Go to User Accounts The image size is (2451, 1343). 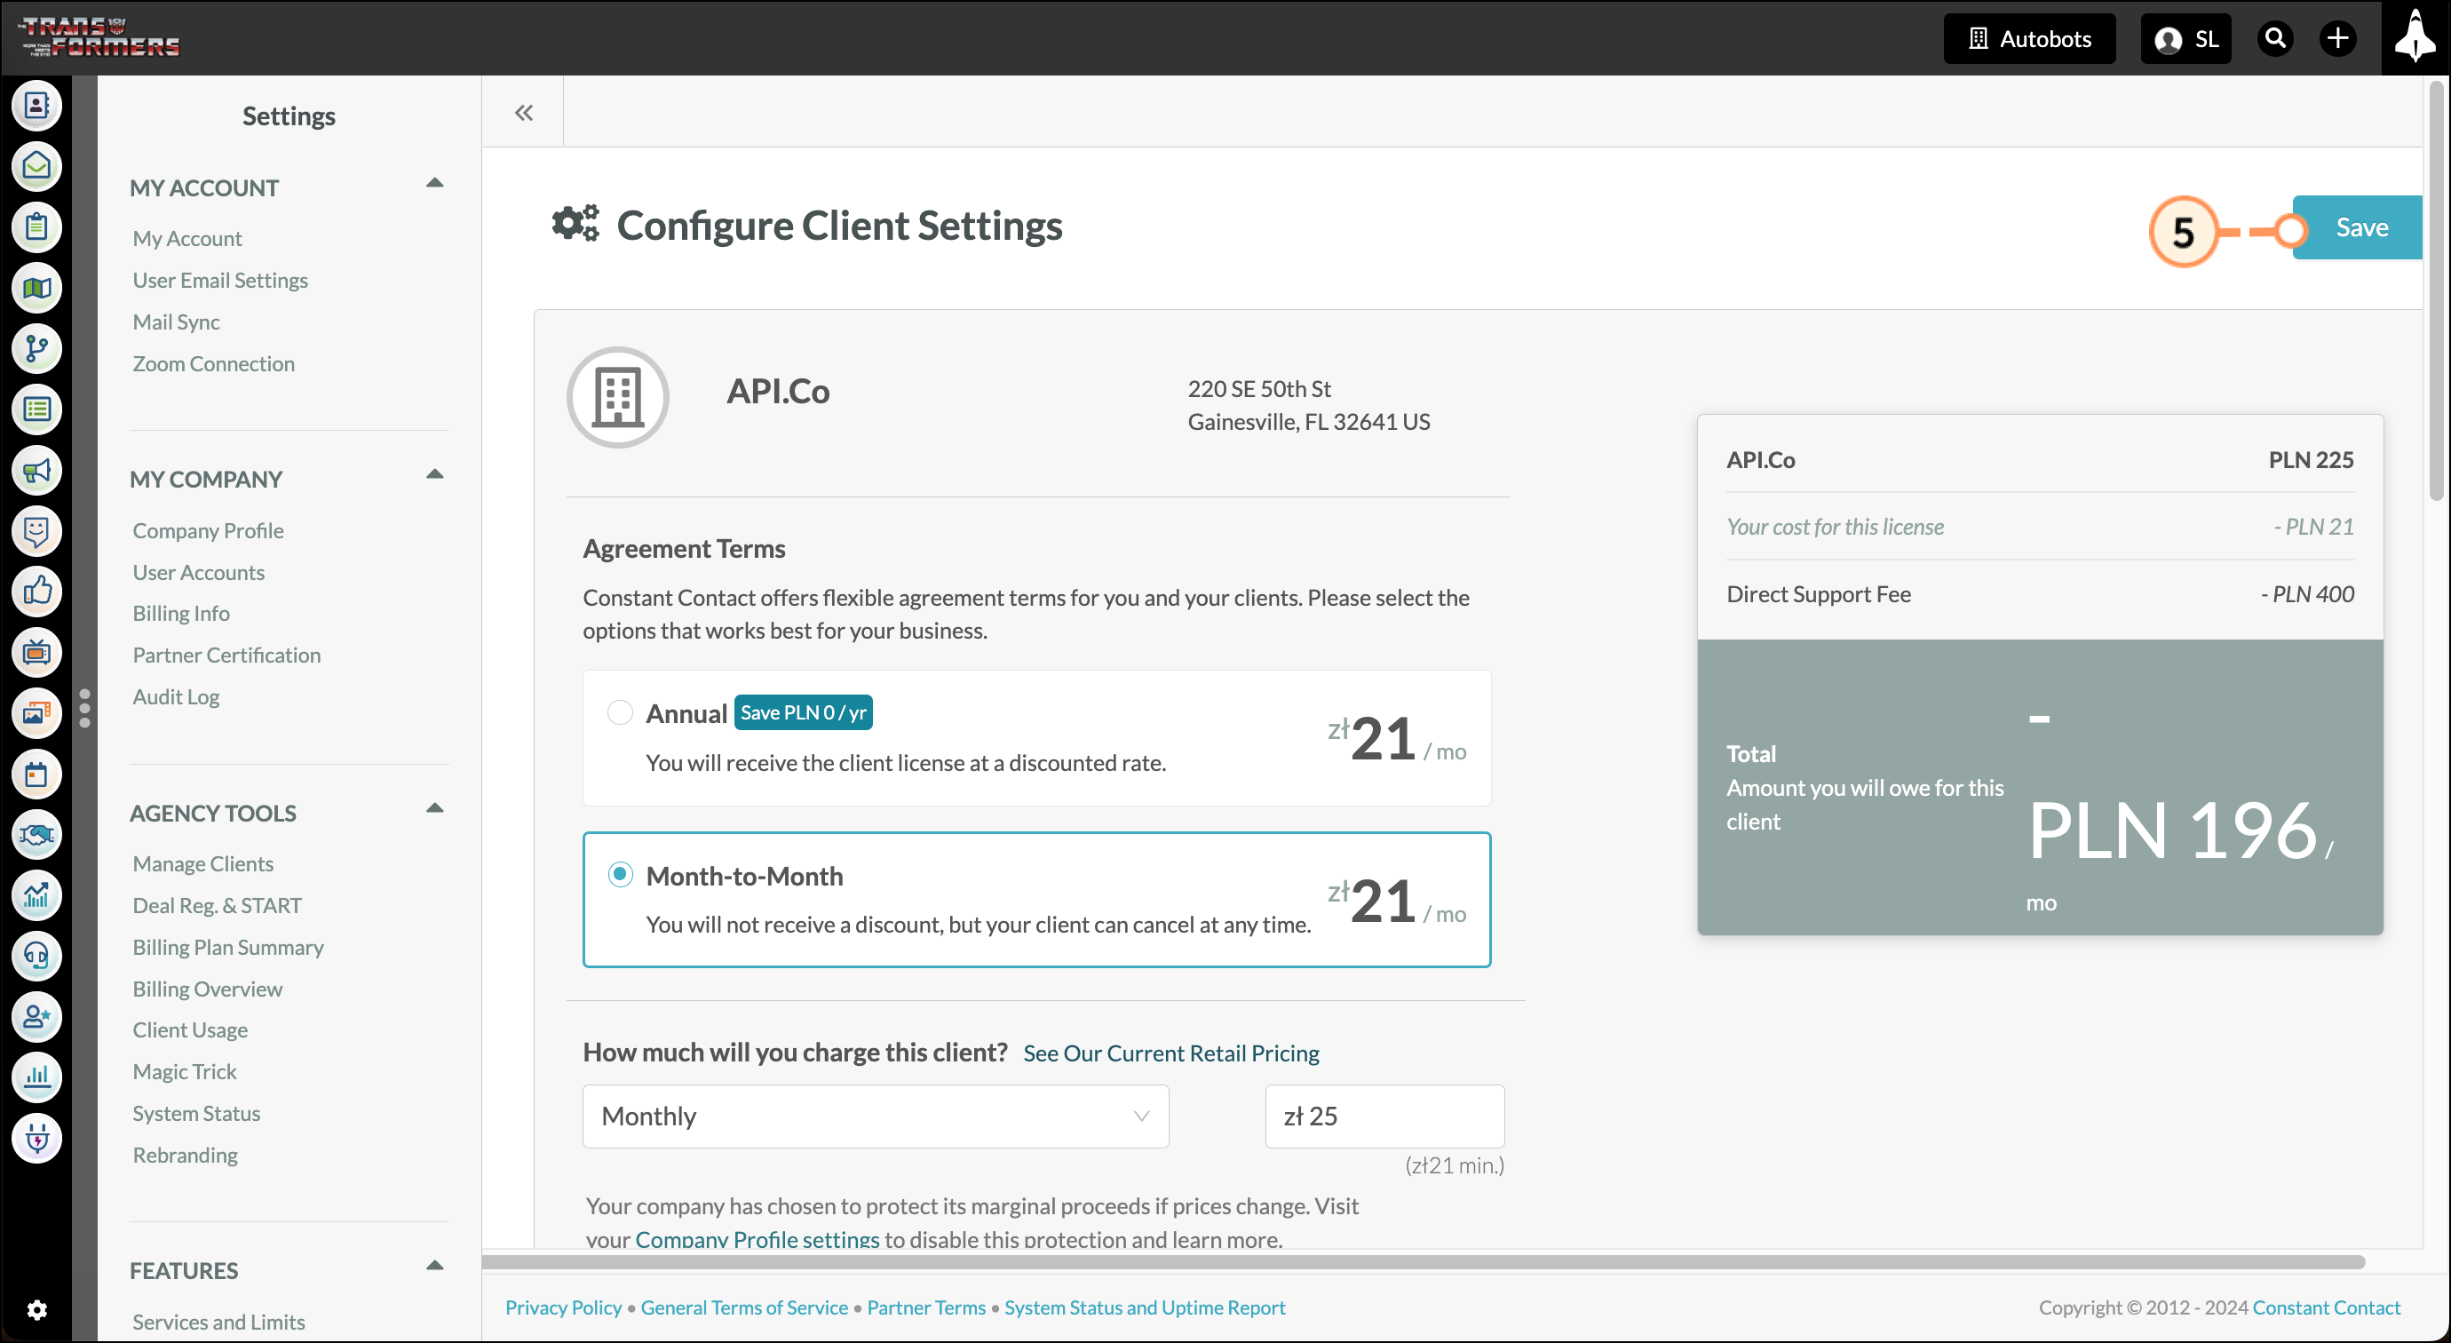[x=198, y=572]
